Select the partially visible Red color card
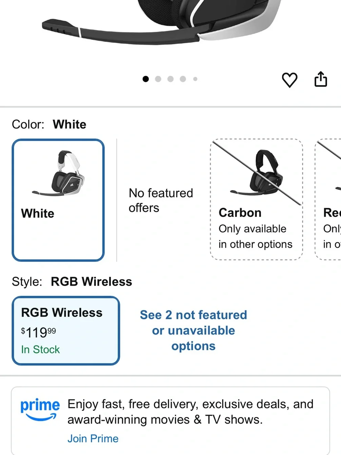The height and width of the screenshot is (455, 341). click(328, 200)
